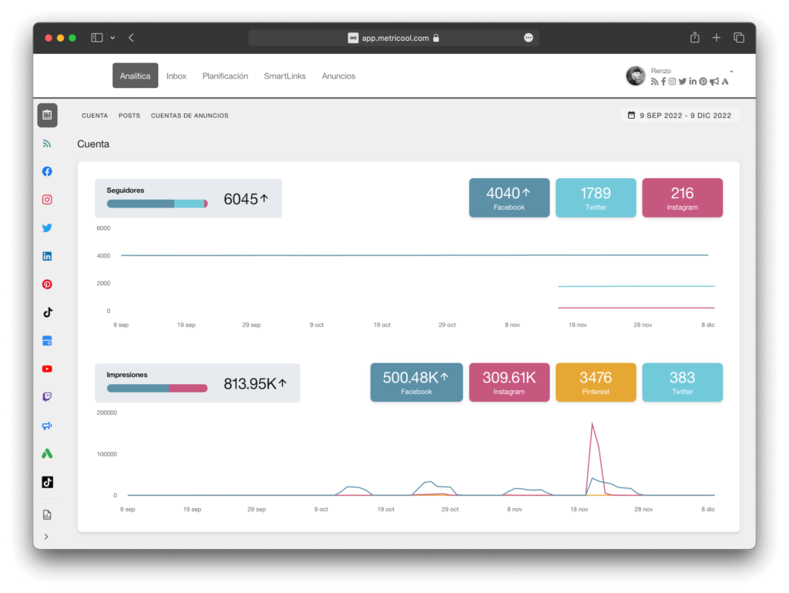
Task: Click the Facebook 4040 followers card
Action: click(x=509, y=197)
